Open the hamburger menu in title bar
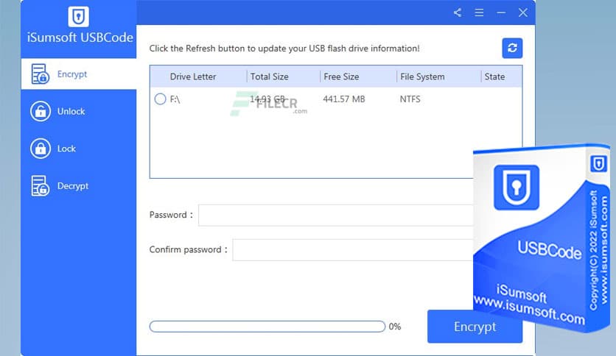The image size is (616, 356). pos(479,13)
